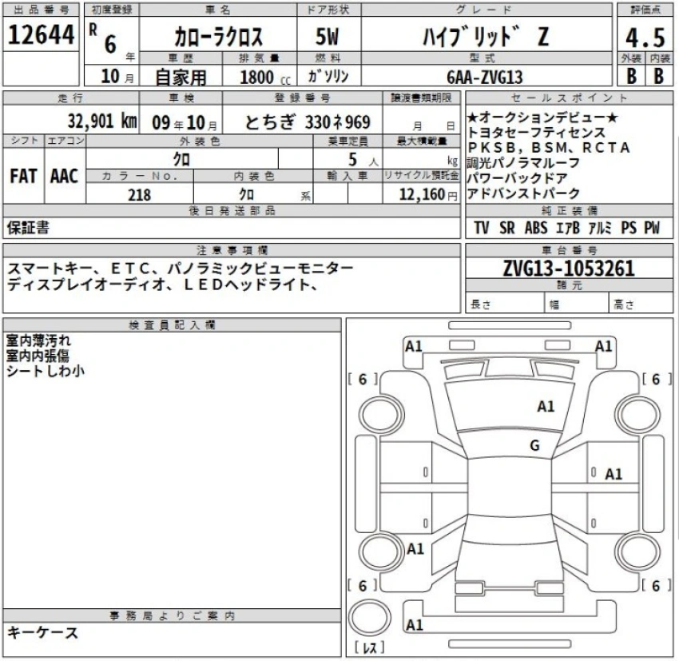Click the first registration month 10月
Viewport: 679px width, 661px height.
click(x=117, y=77)
